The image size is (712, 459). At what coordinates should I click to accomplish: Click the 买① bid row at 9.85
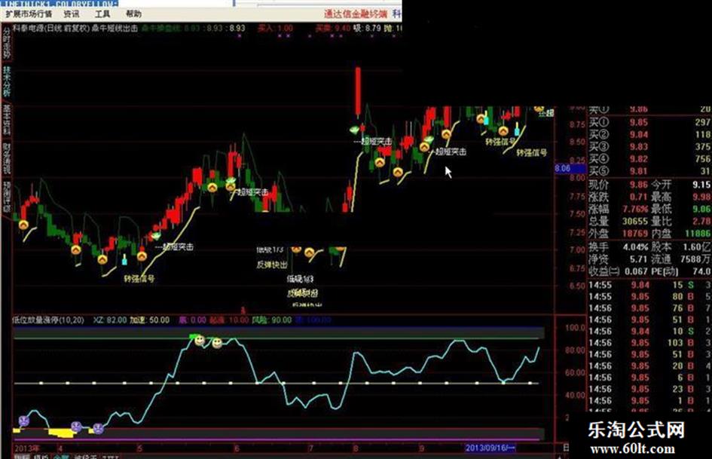[649, 122]
